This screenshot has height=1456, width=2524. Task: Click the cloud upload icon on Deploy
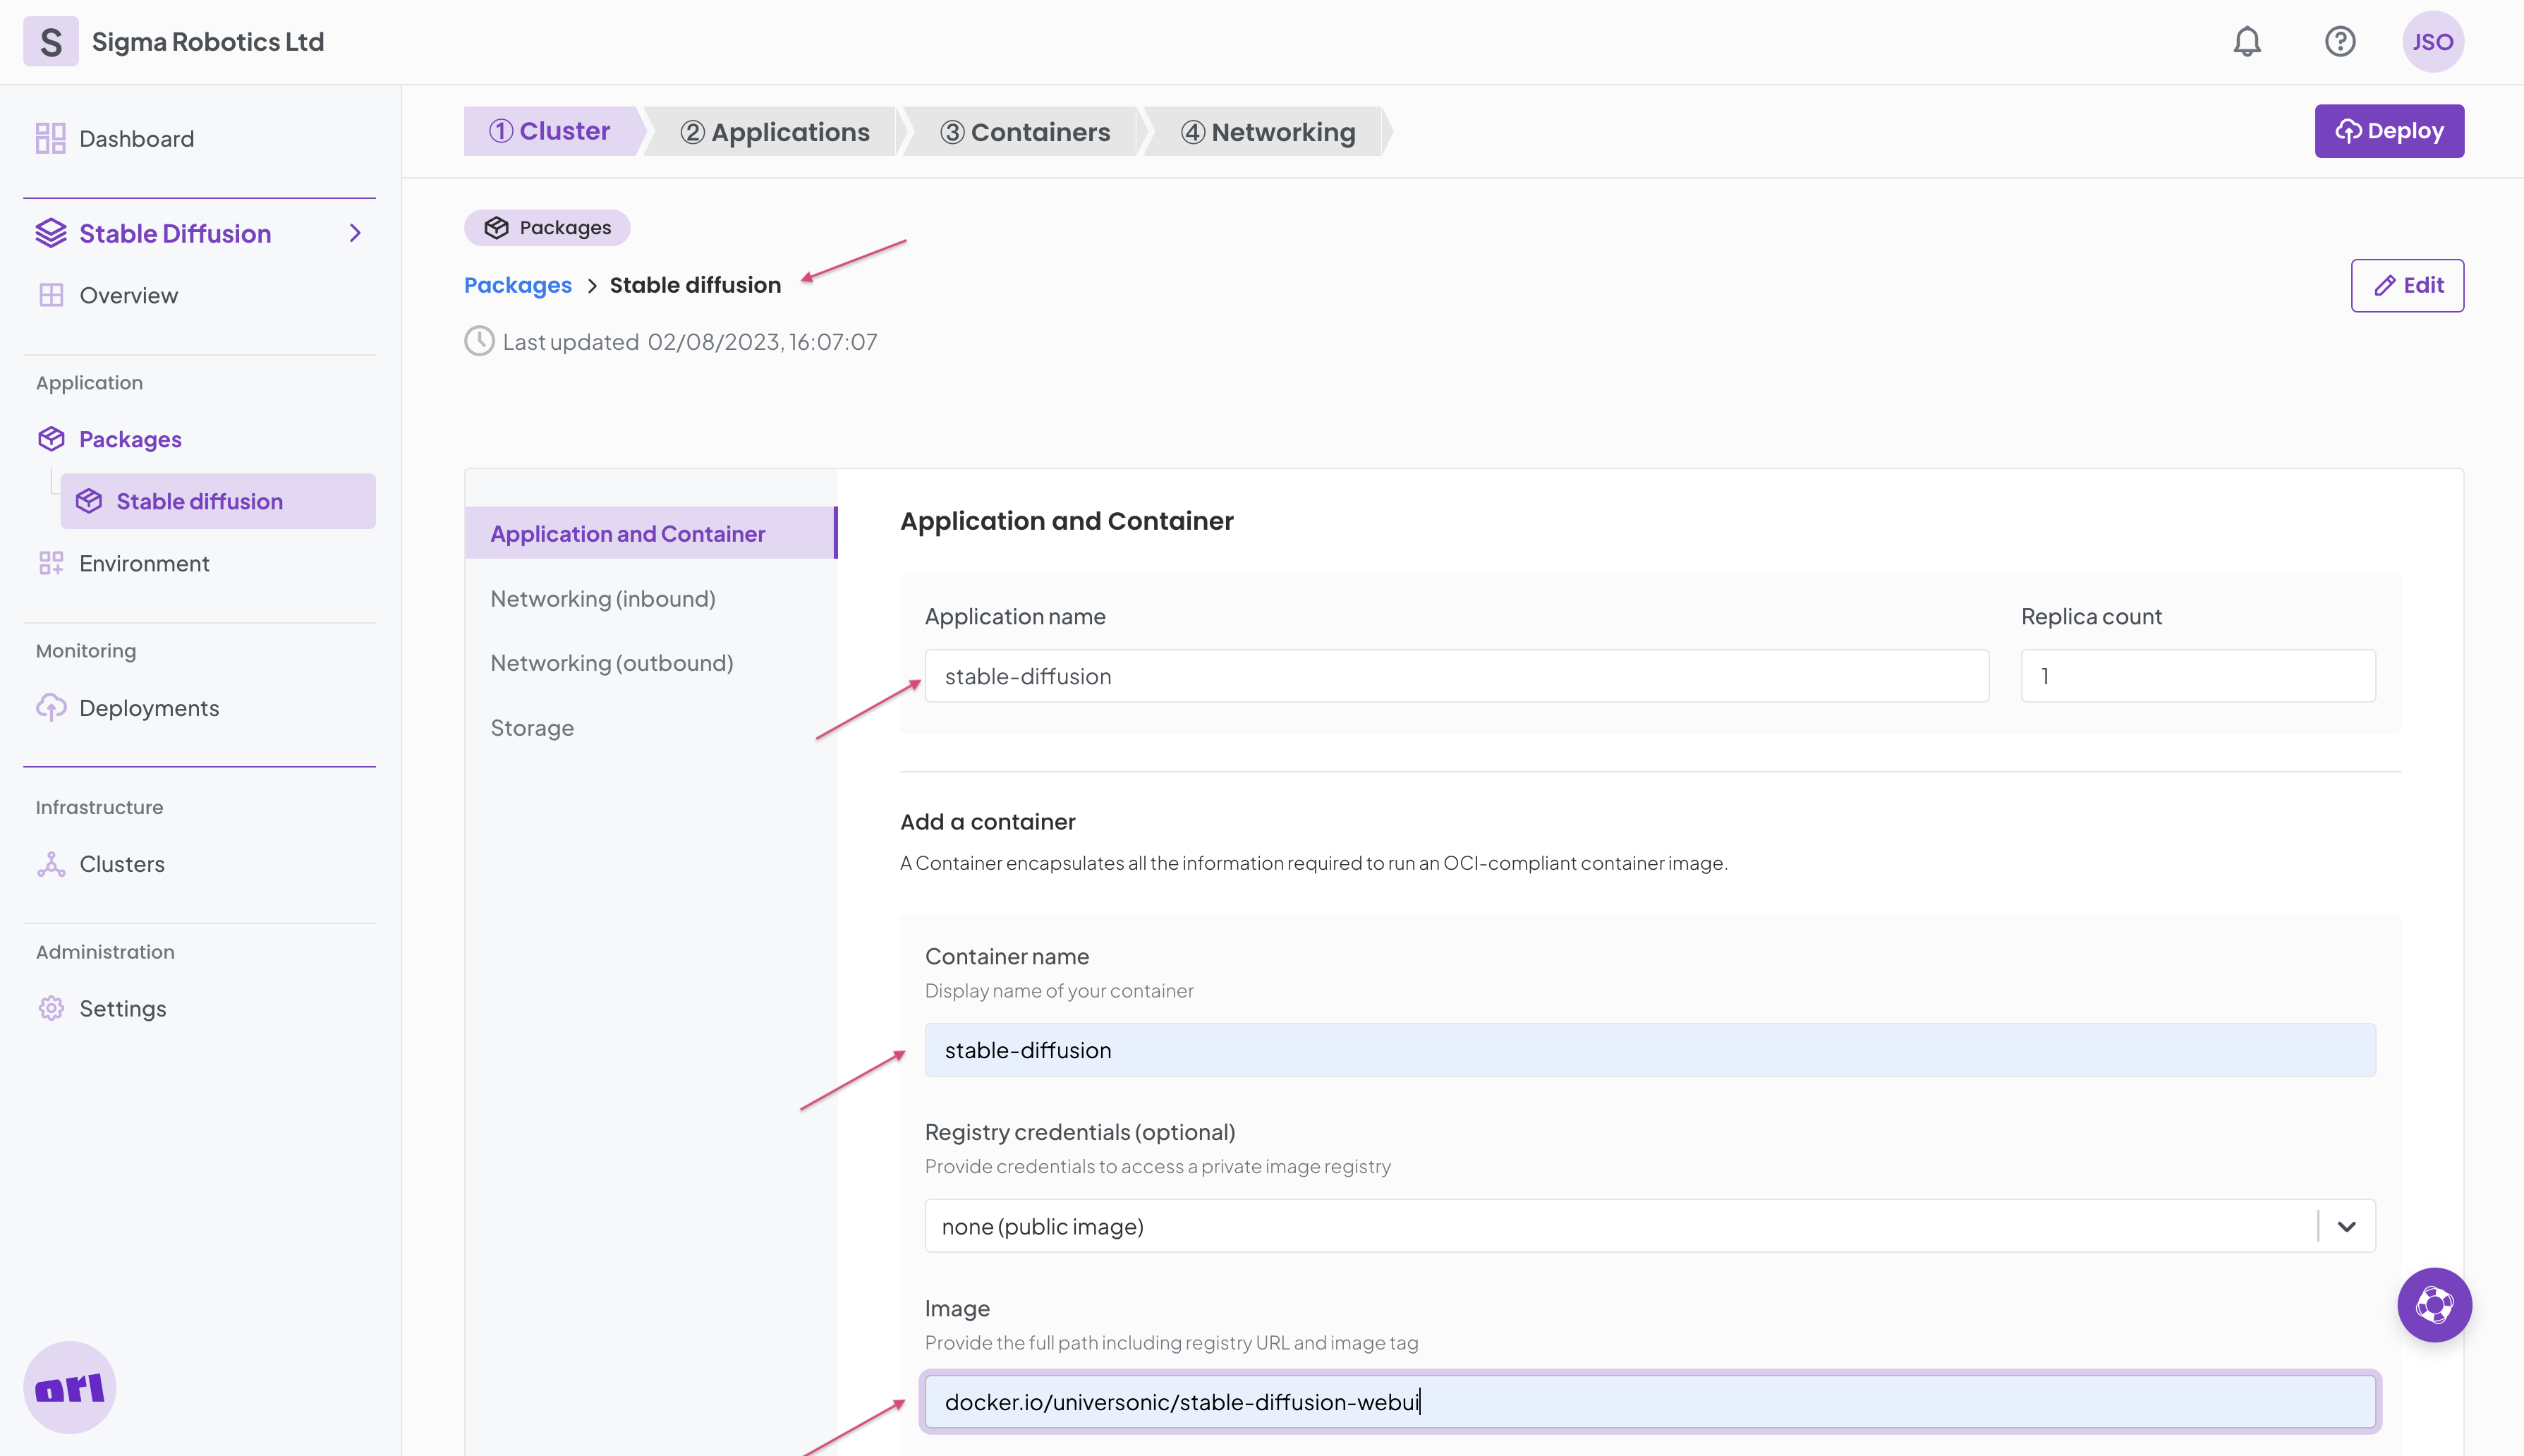(2349, 131)
